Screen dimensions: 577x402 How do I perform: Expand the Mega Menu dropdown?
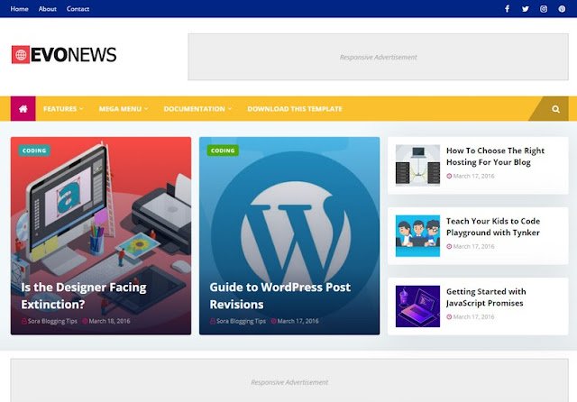pyautogui.click(x=124, y=109)
